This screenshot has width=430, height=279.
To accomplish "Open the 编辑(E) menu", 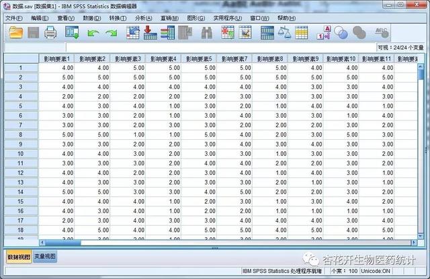I will [x=40, y=18].
